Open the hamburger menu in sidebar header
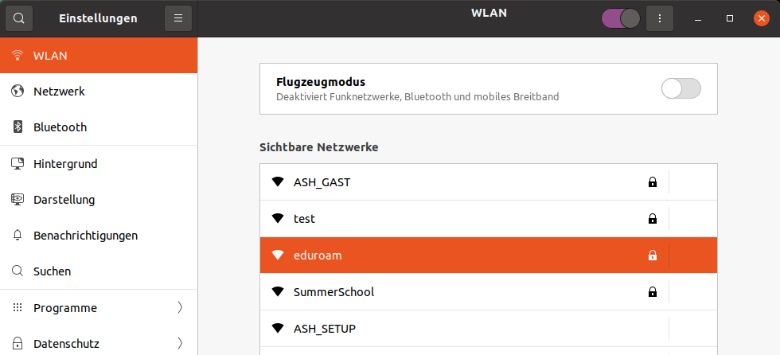The width and height of the screenshot is (780, 355). coord(178,18)
